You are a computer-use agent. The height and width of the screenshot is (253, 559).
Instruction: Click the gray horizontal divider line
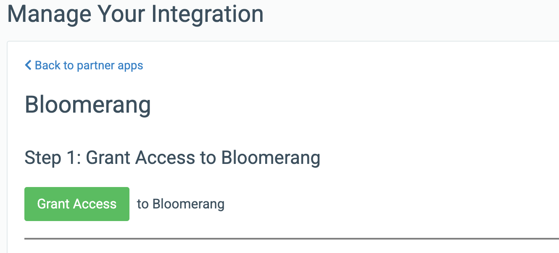(x=292, y=238)
